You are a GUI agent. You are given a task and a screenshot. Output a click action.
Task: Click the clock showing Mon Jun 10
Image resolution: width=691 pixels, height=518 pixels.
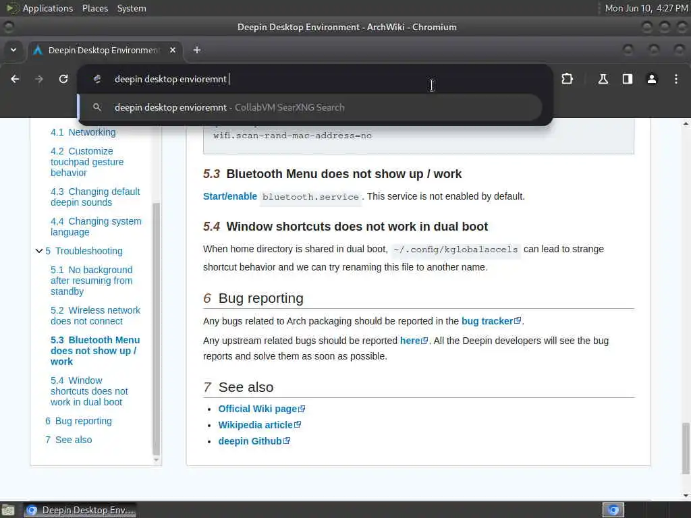coord(646,8)
